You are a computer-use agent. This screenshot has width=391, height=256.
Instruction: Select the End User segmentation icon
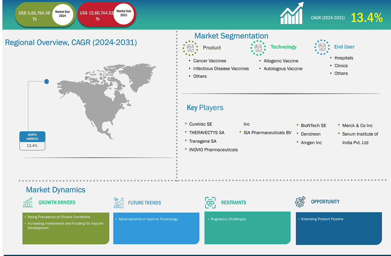click(x=322, y=48)
